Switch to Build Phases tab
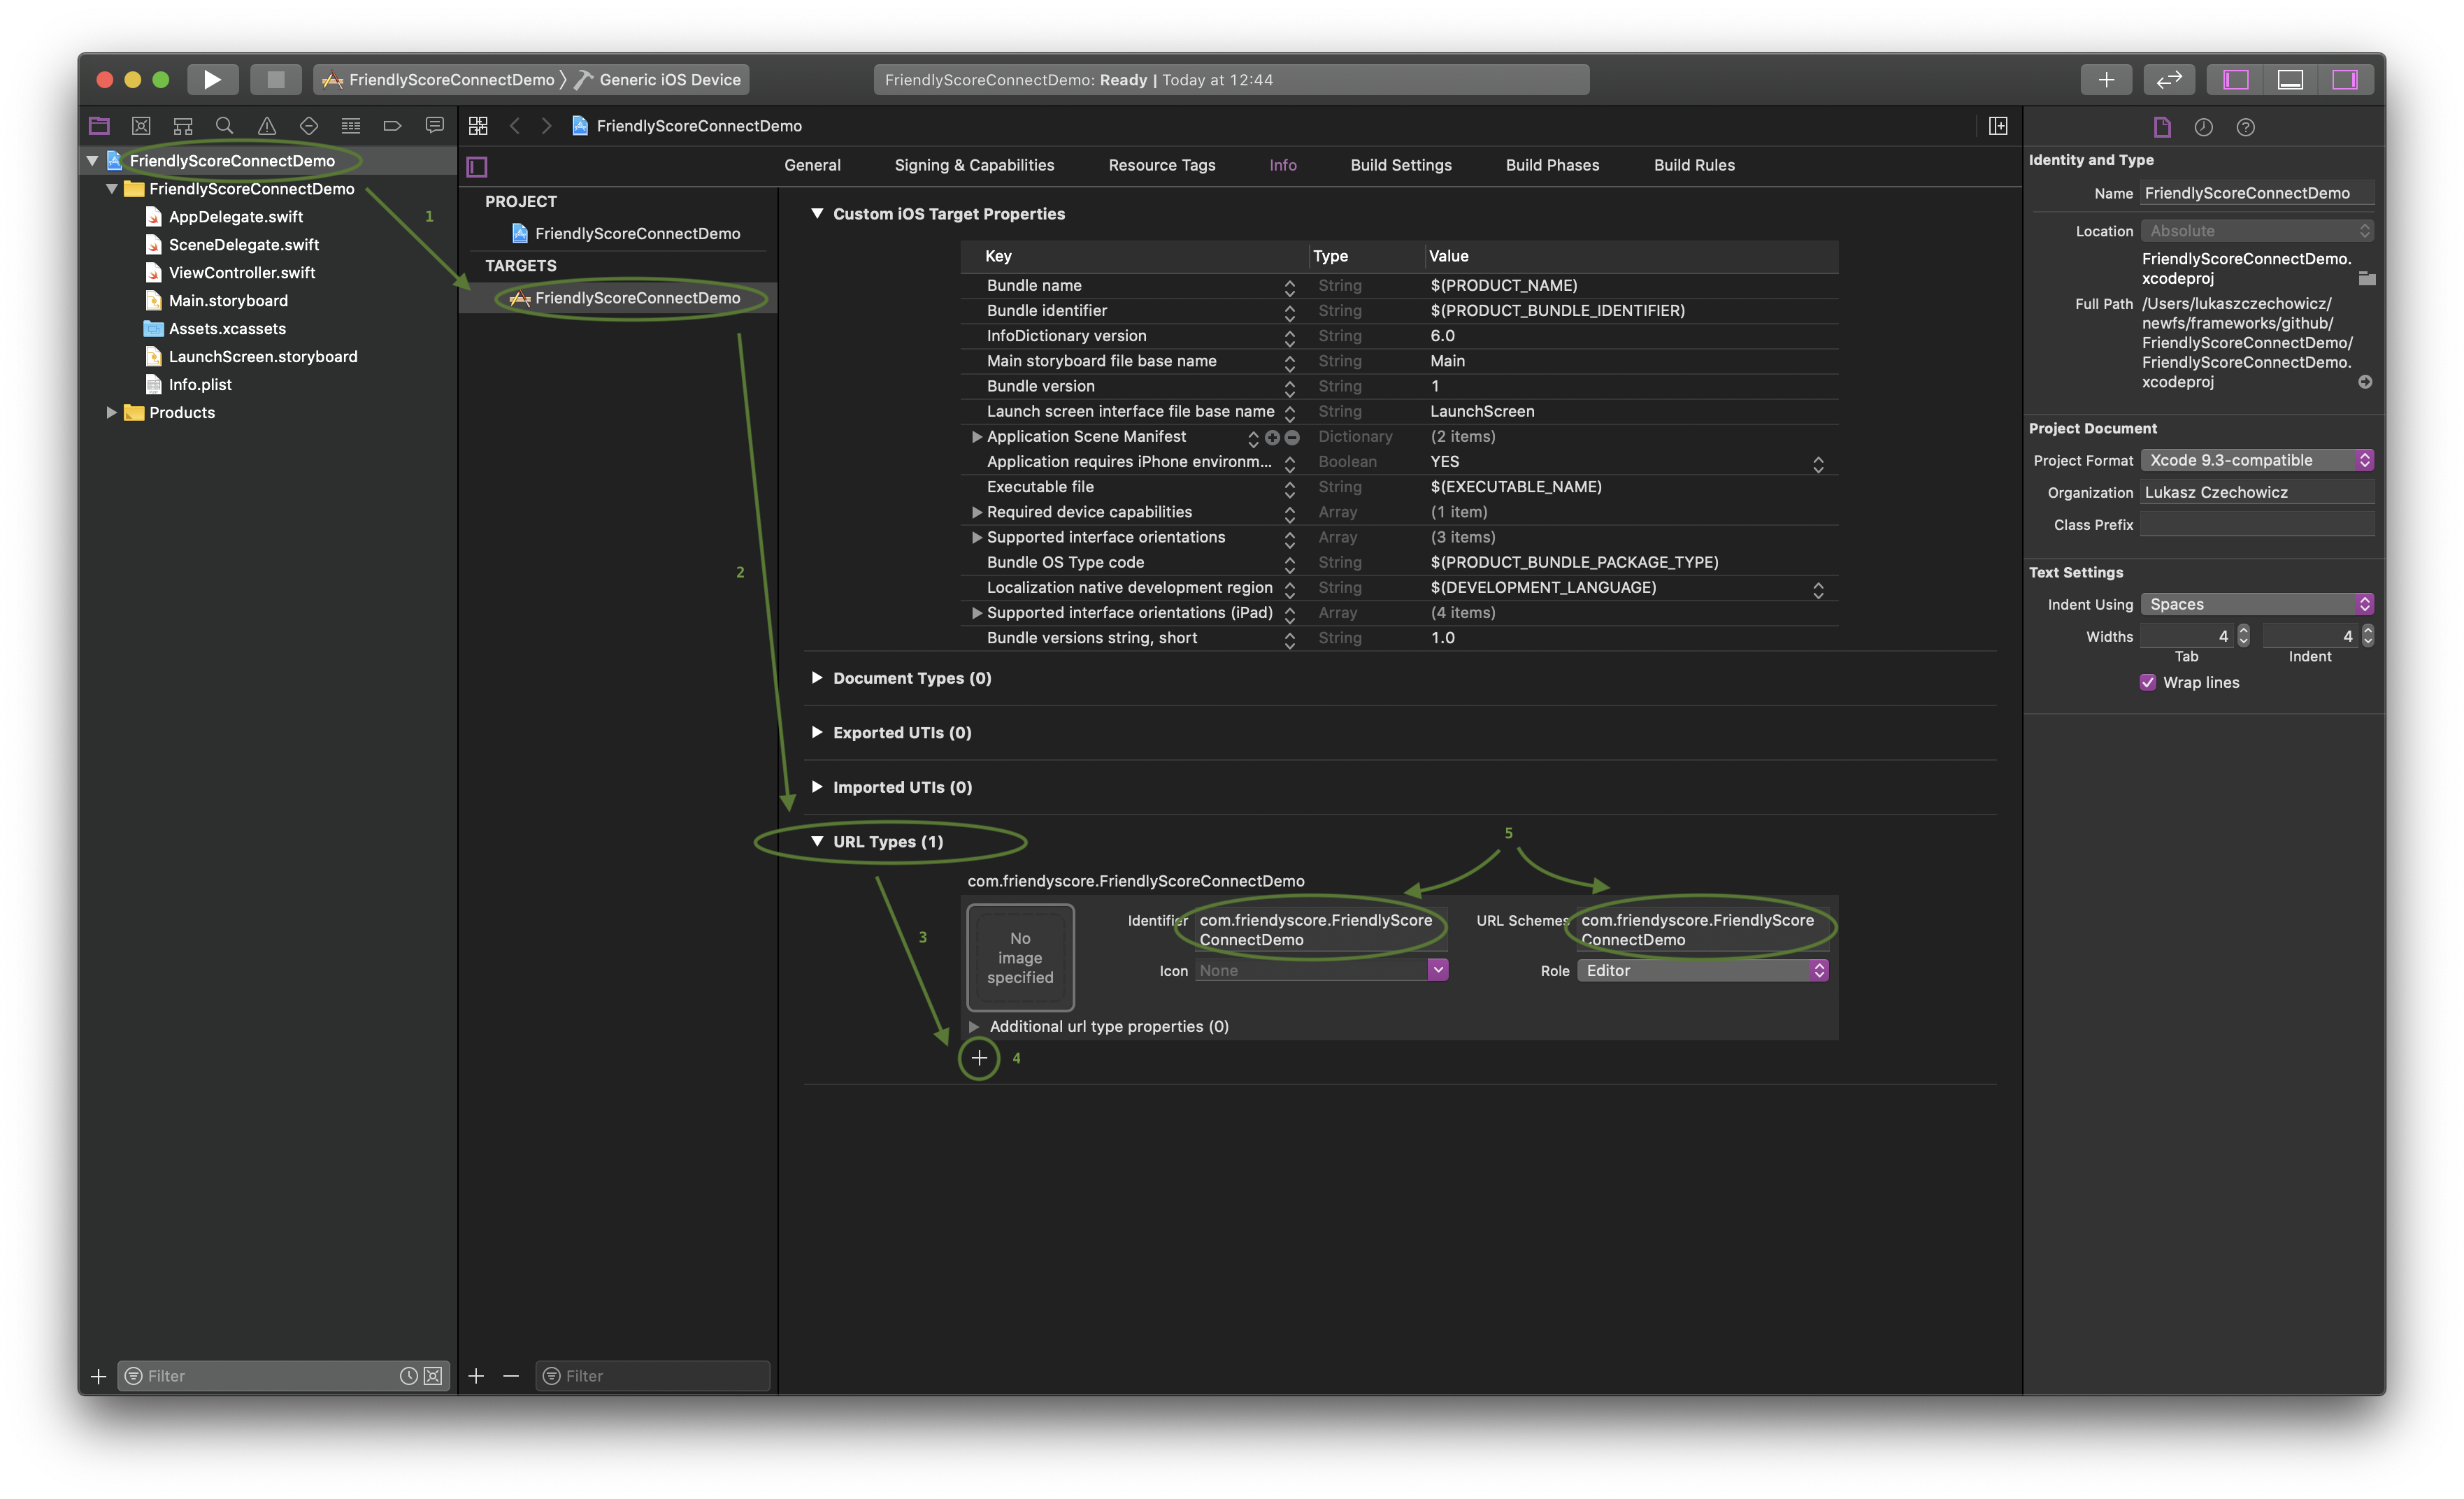The image size is (2464, 1499). pyautogui.click(x=1552, y=165)
